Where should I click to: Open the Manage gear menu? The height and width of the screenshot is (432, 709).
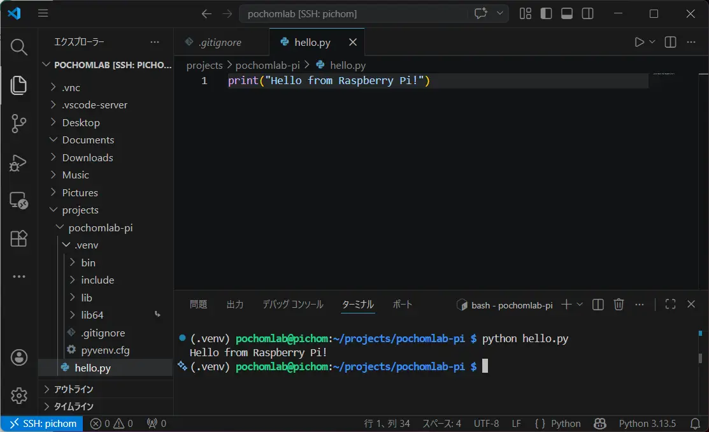point(18,396)
